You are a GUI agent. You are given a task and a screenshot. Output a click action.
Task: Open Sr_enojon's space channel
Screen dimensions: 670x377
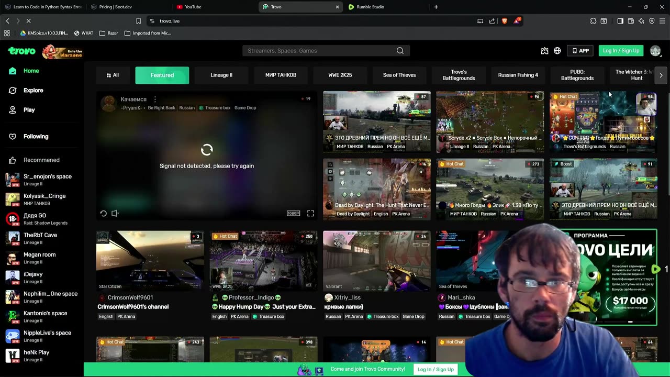click(42, 180)
